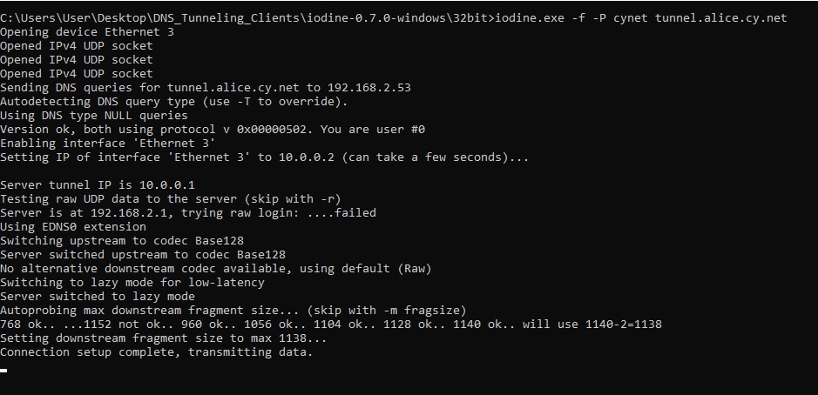Screen dimensions: 818x395
Task: Click 'No alternative downstream codec available' line
Action: coord(216,268)
